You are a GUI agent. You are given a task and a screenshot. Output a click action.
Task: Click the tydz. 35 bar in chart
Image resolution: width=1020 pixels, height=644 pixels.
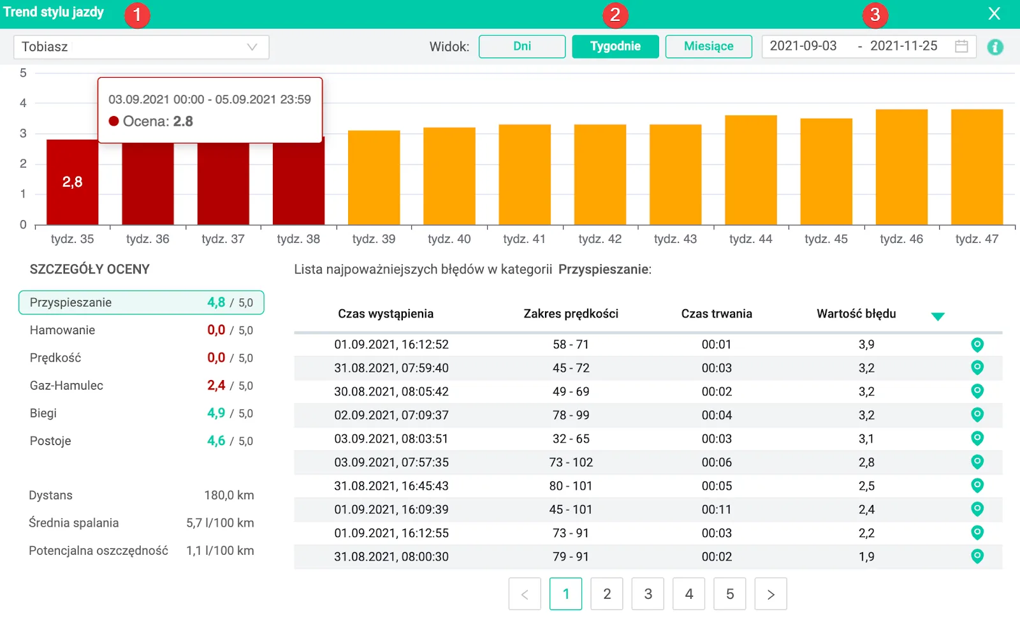click(x=72, y=182)
